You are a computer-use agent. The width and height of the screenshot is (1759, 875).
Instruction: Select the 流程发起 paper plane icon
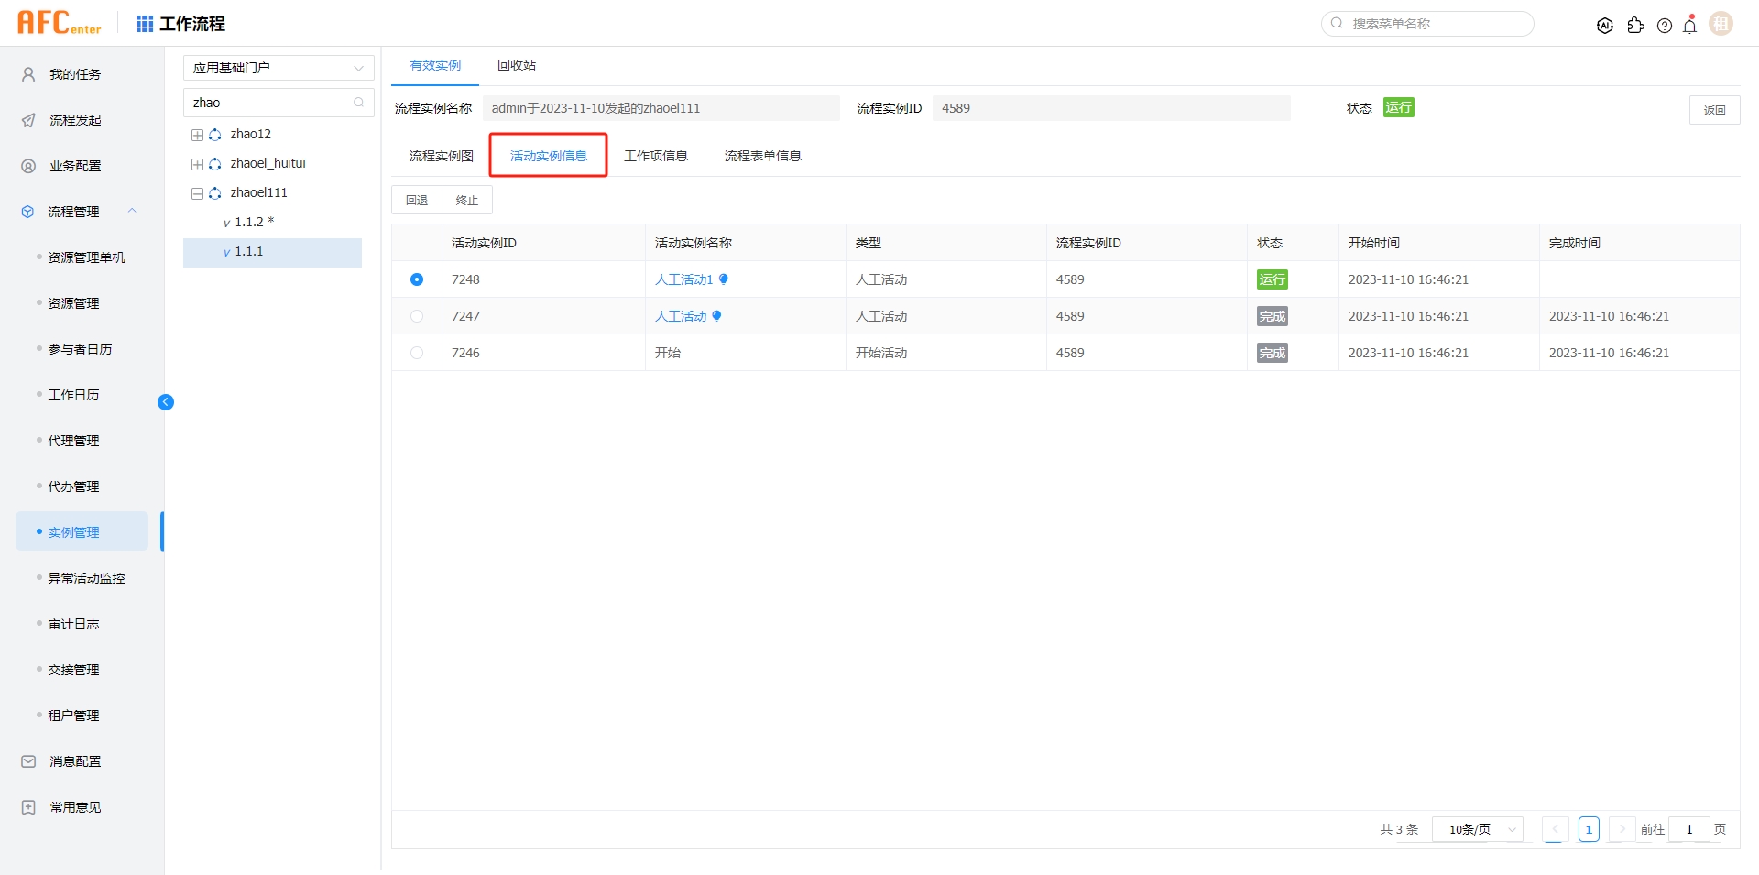click(27, 120)
